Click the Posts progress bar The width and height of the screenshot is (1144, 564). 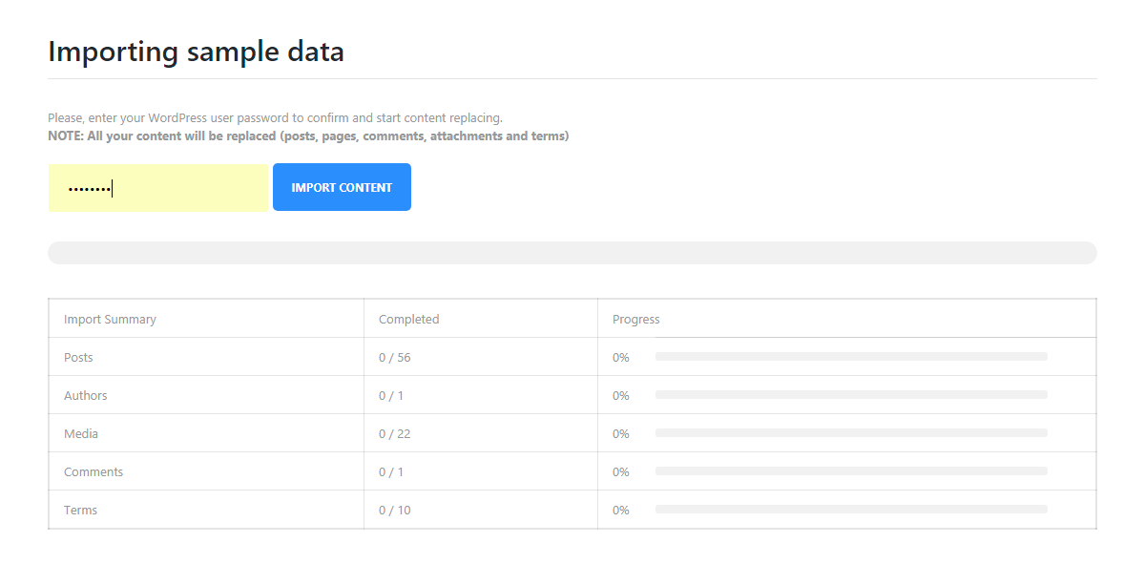pos(850,357)
